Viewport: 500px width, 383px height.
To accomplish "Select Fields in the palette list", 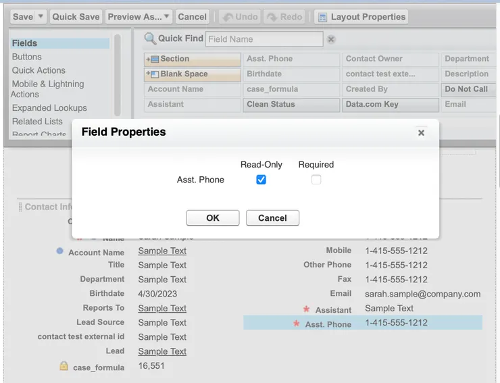I will (x=60, y=43).
